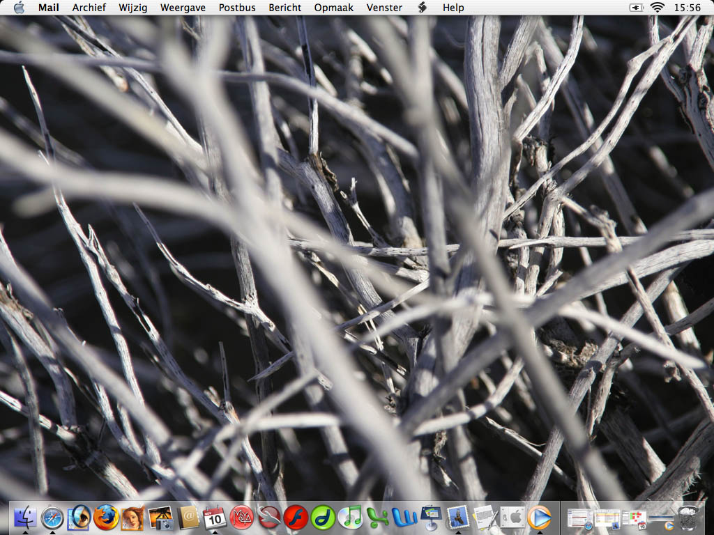Launch Maya from the Dock
The image size is (714, 535).
click(x=241, y=518)
